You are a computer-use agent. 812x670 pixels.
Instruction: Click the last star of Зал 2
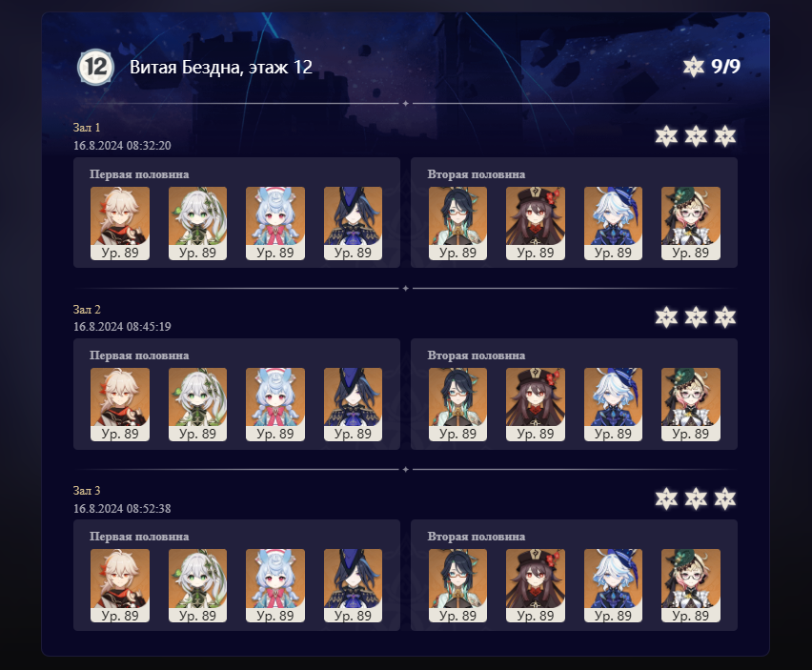tap(725, 316)
